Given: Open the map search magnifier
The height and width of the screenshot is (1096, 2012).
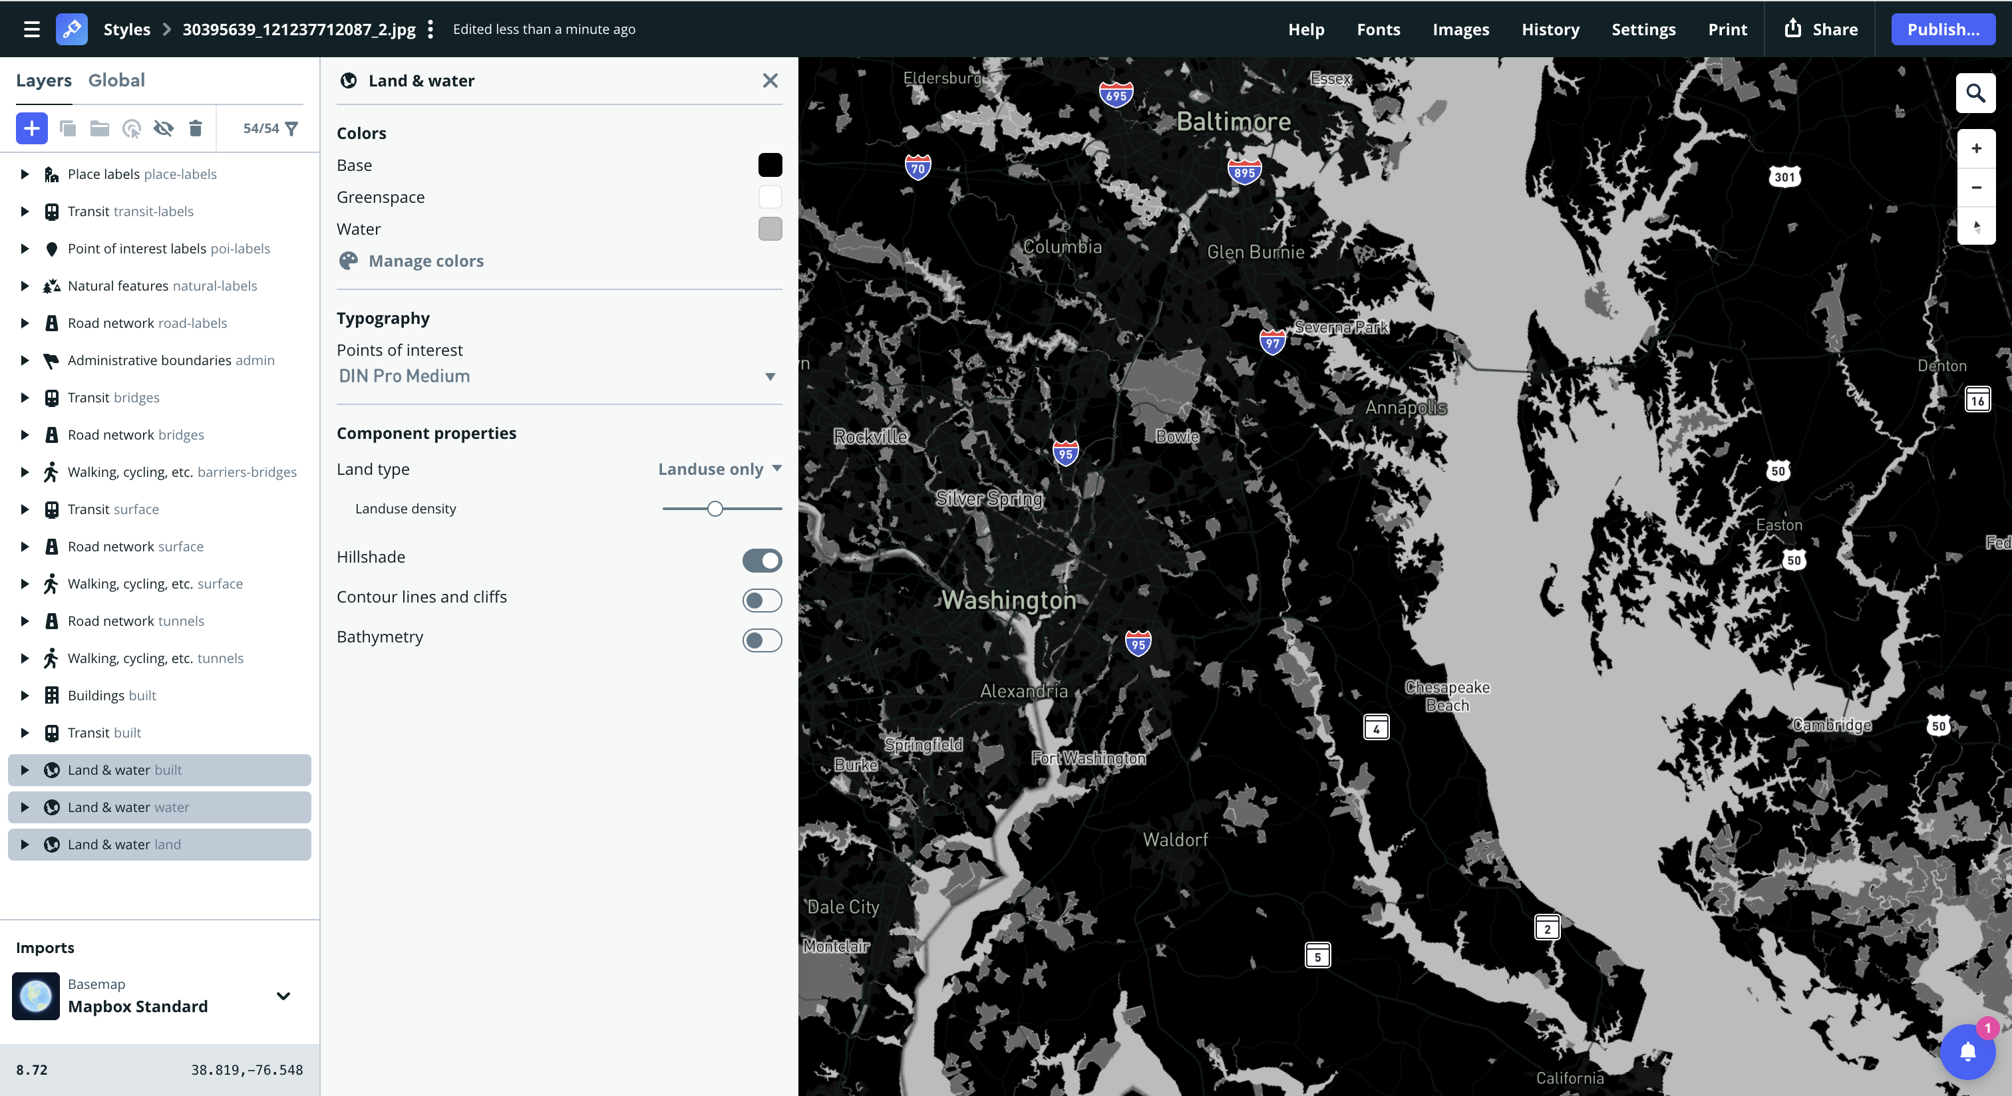Looking at the screenshot, I should pyautogui.click(x=1975, y=94).
